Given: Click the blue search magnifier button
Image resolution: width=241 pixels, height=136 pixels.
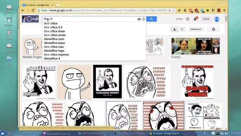Looking at the screenshot, I should click(151, 19).
